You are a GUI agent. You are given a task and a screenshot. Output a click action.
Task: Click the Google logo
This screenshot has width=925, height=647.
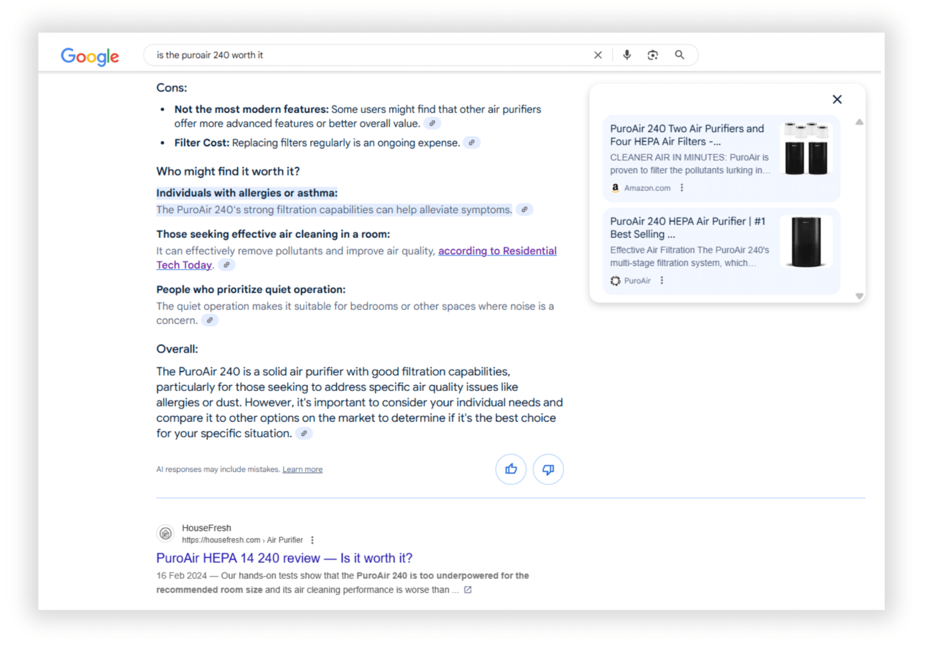(x=90, y=56)
